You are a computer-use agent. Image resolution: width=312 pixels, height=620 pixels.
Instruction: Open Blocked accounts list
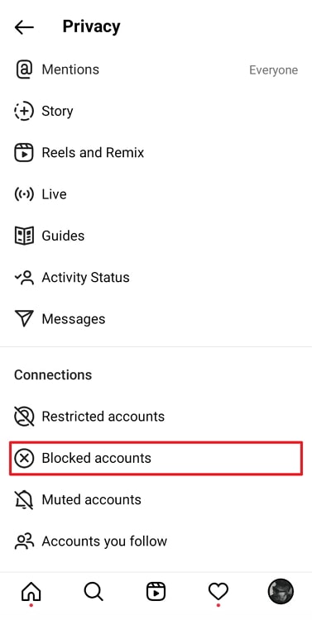[x=156, y=458]
